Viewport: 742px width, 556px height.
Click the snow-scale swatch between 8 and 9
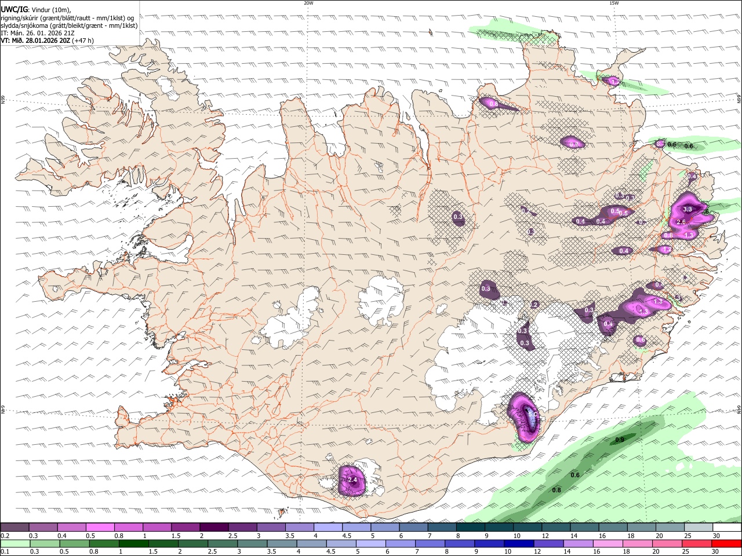pos(471,527)
